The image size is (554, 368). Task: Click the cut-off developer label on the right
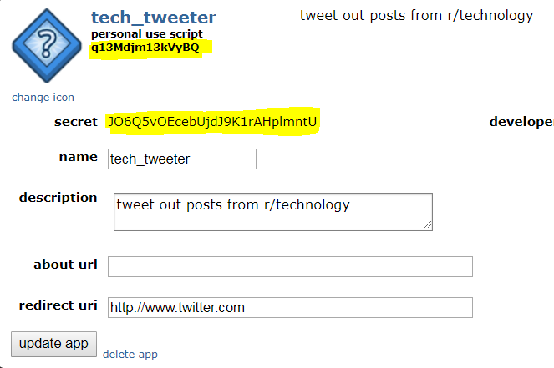tap(521, 122)
